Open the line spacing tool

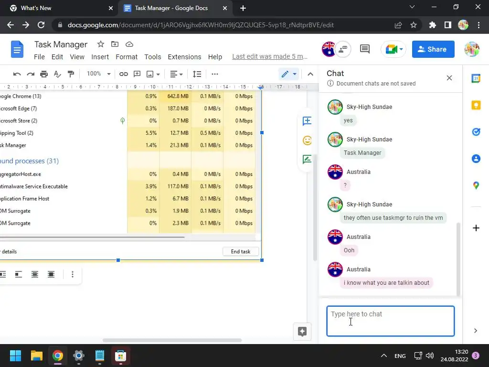coord(197,74)
